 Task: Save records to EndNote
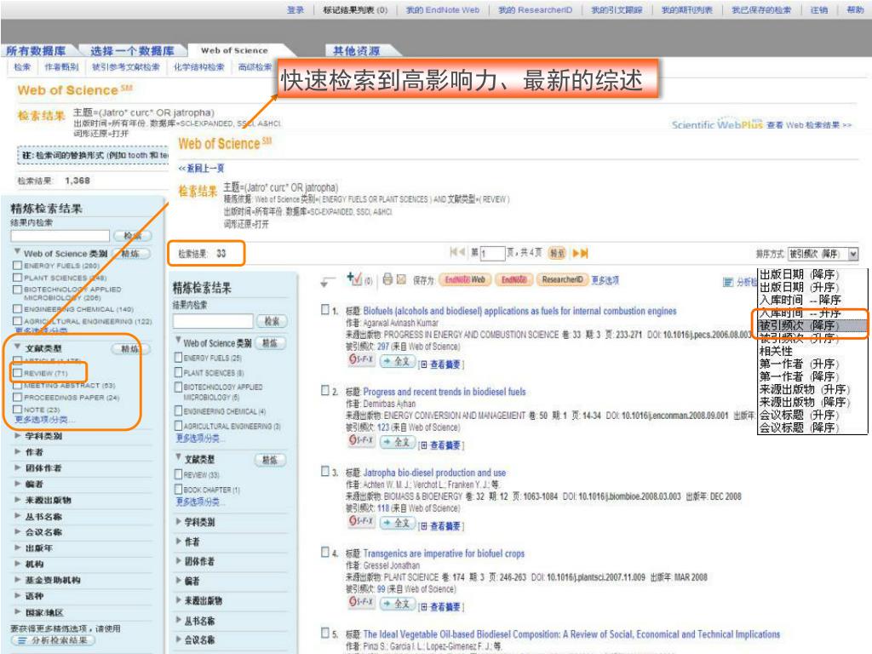point(513,279)
